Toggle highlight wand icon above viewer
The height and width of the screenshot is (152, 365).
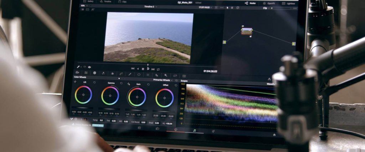tap(93, 10)
